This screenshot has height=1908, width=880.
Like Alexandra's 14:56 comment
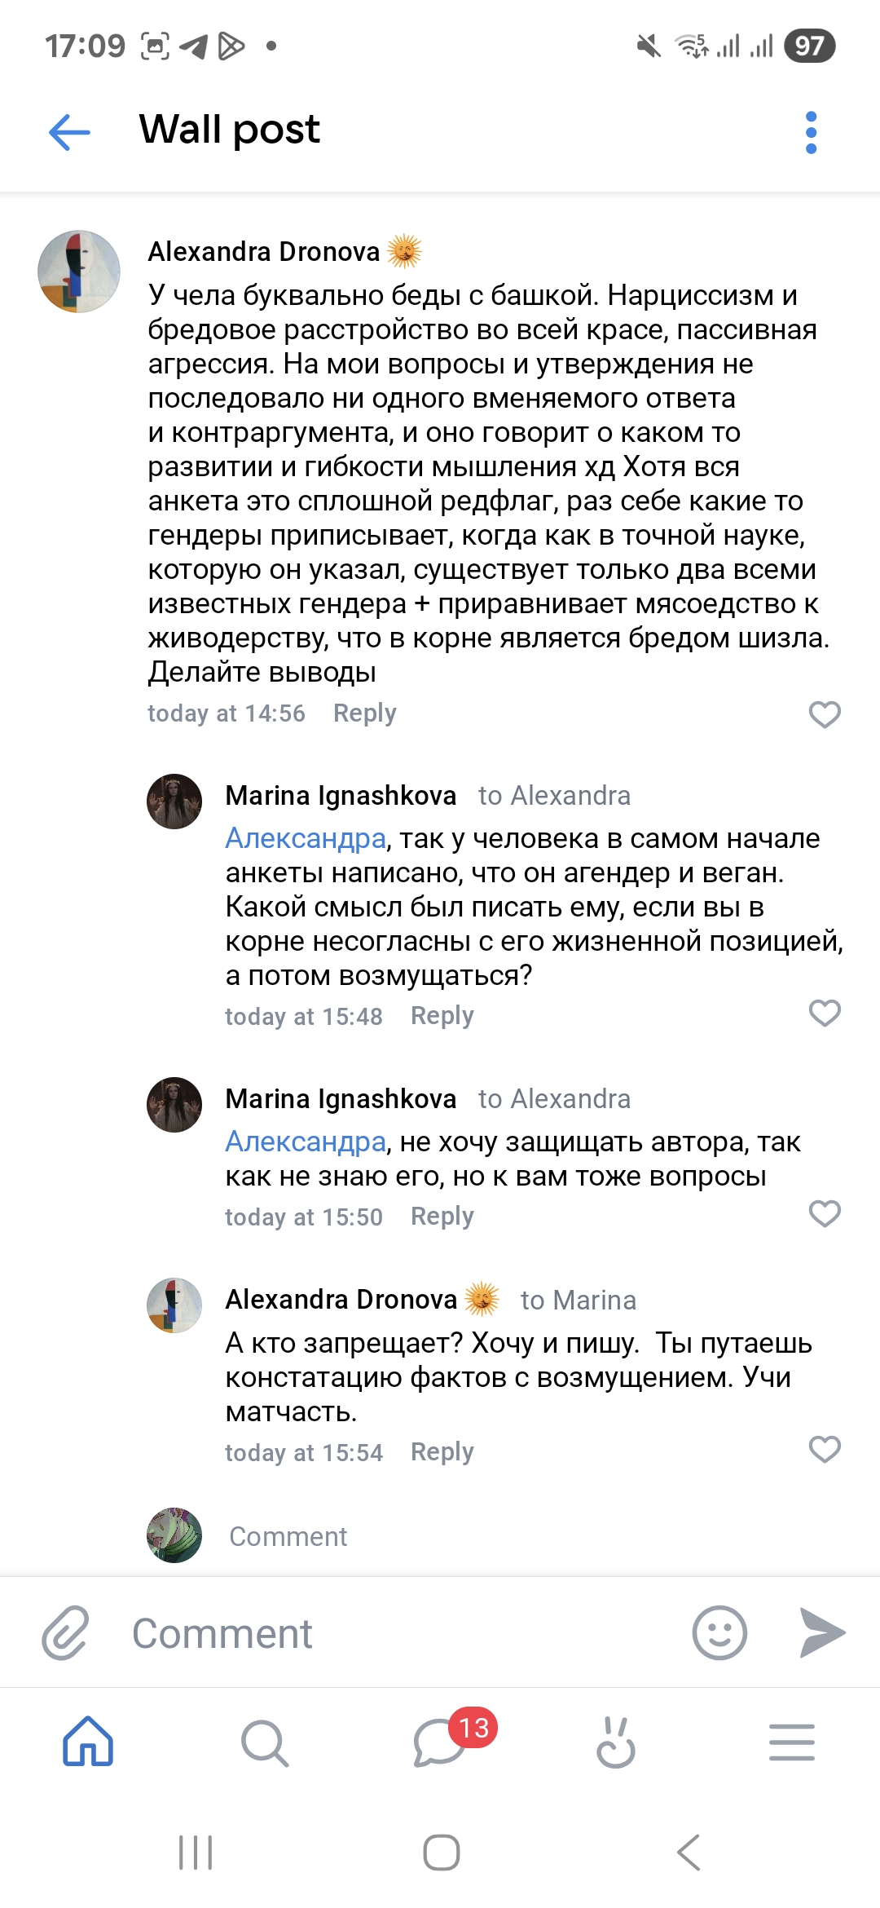824,714
